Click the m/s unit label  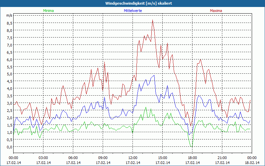[x=9, y=15]
